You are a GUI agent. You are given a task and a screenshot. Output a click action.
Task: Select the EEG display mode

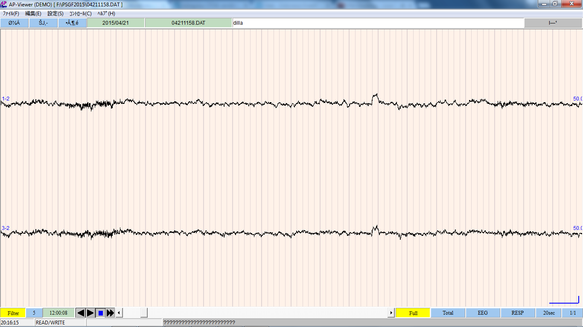483,313
